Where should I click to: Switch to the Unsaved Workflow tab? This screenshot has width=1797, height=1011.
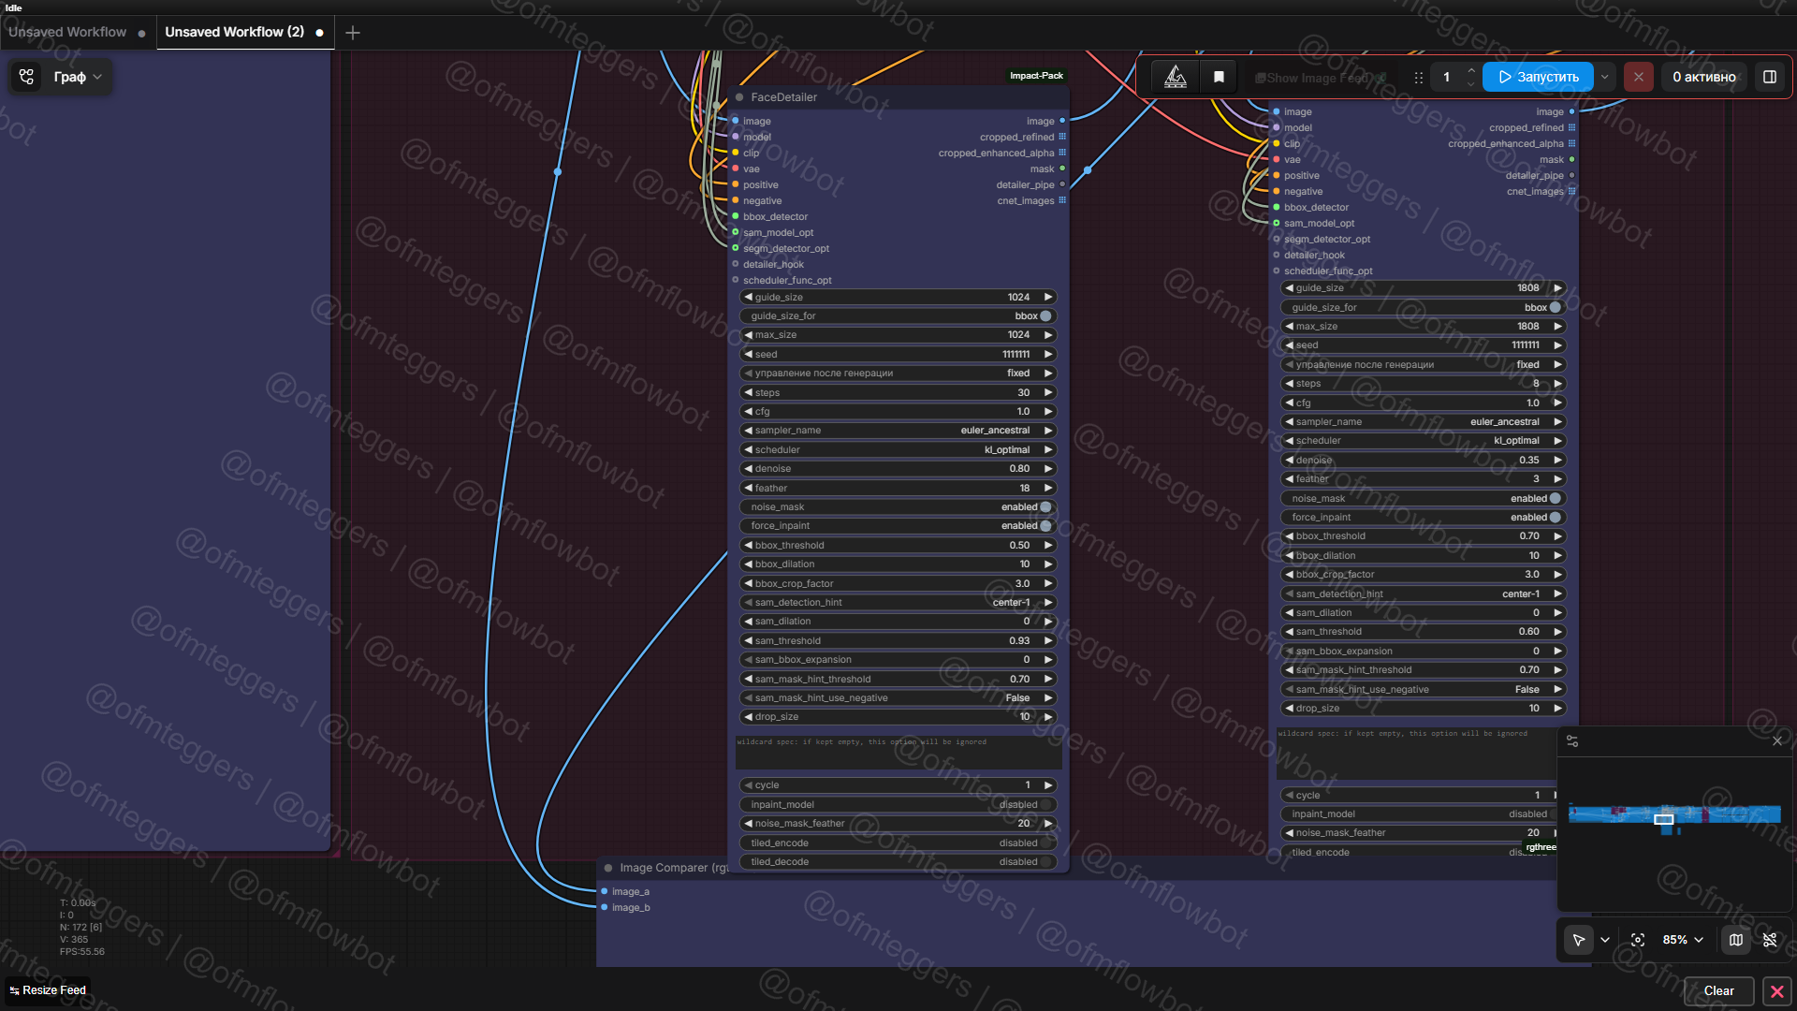point(67,32)
